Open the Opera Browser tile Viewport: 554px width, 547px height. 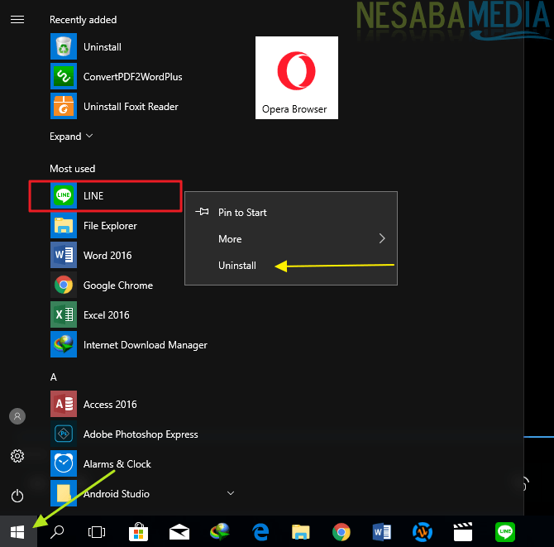point(297,78)
